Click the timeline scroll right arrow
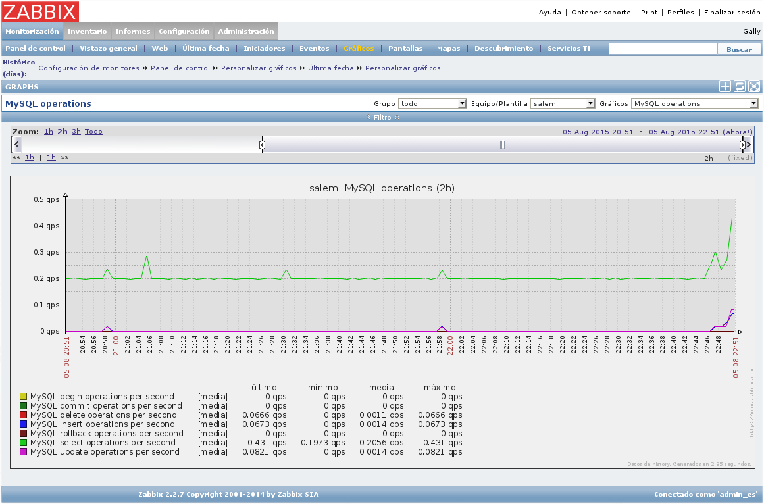 point(750,145)
